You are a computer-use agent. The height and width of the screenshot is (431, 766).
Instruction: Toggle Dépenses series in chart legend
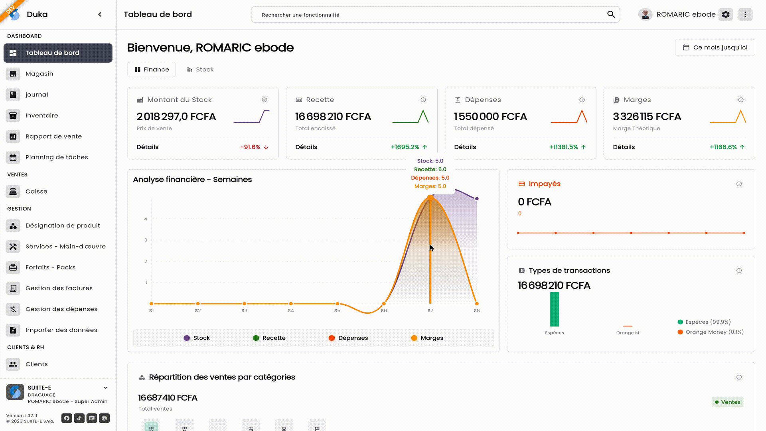(348, 338)
